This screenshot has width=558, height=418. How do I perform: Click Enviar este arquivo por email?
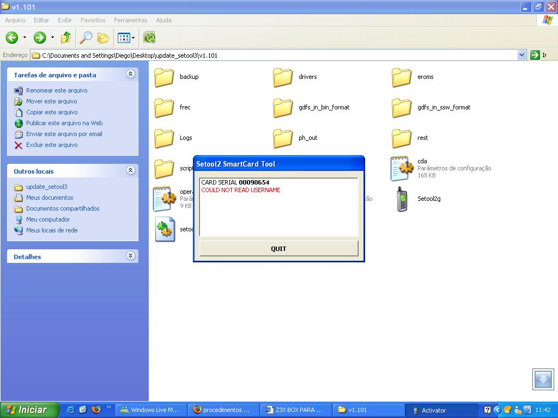(x=64, y=134)
